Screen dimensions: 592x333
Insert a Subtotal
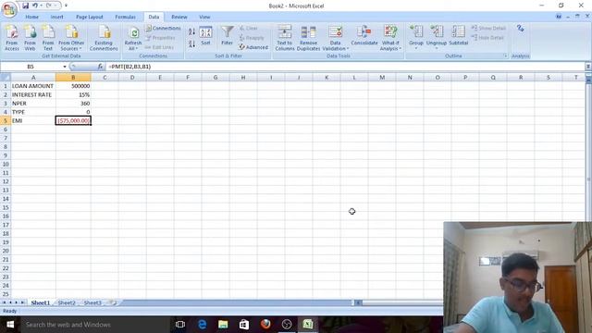point(459,36)
